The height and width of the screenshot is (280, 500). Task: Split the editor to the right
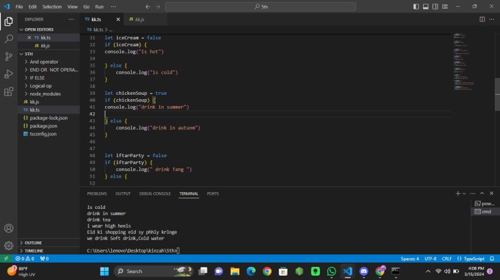tap(482, 19)
